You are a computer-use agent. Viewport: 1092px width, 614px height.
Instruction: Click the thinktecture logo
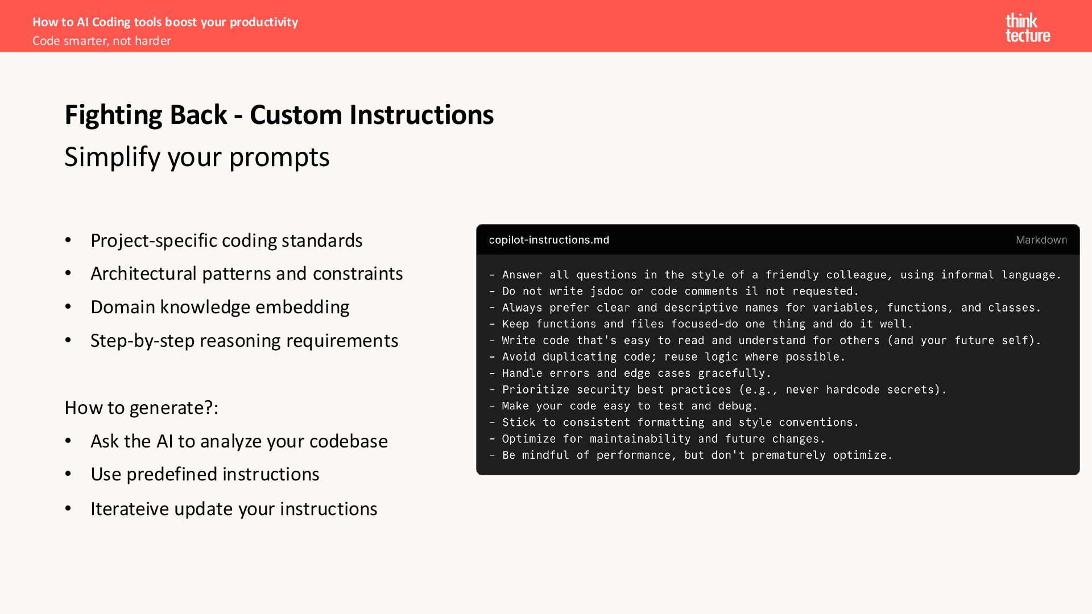pos(1027,28)
